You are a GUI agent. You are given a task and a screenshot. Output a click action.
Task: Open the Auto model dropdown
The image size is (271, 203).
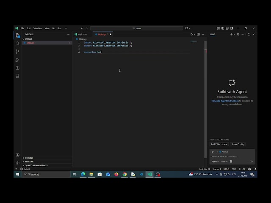pos(224,162)
